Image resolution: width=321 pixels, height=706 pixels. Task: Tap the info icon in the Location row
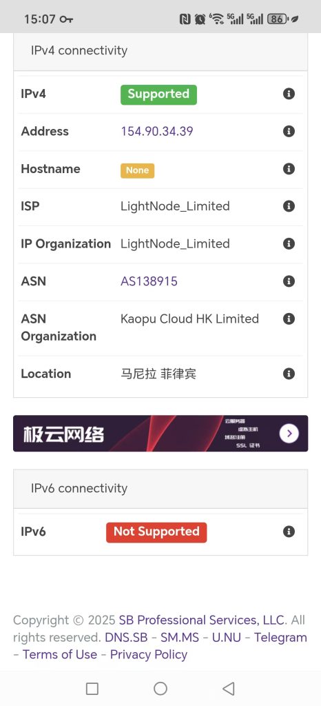[289, 374]
